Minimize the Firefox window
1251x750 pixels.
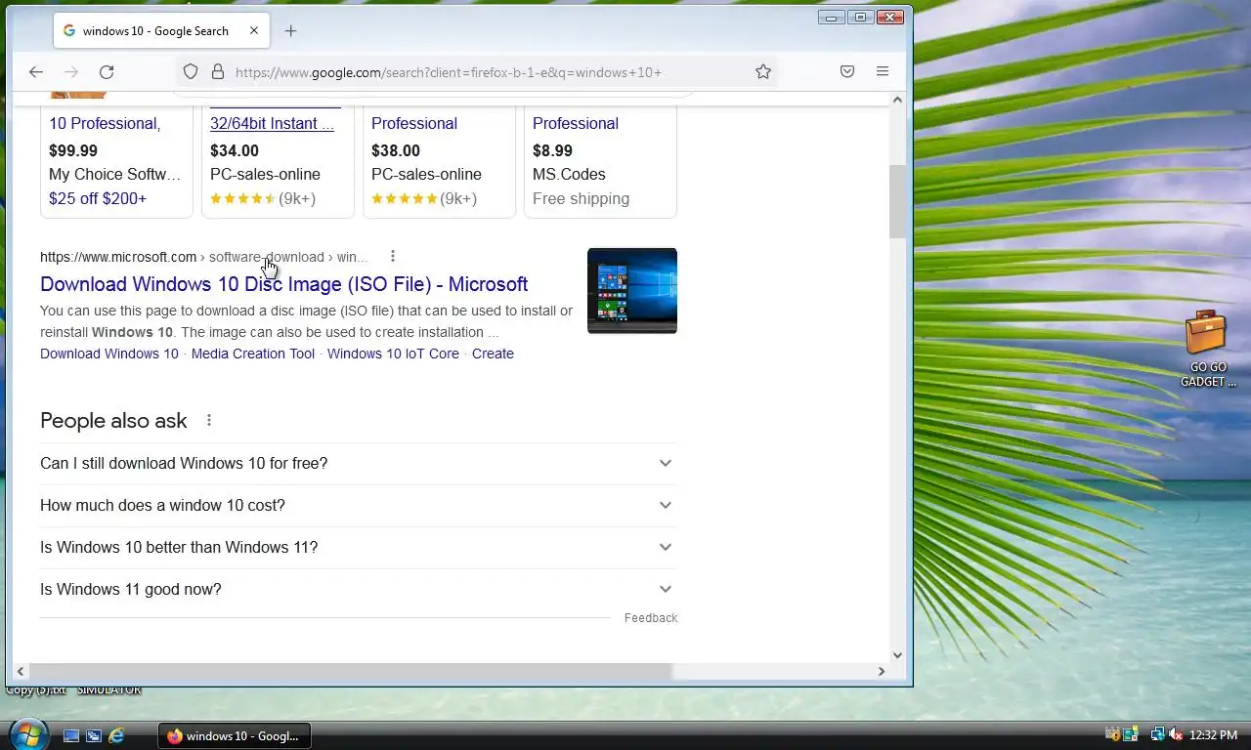click(832, 17)
